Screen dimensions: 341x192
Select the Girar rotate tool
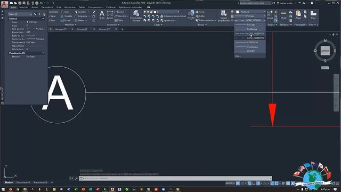tap(65, 12)
